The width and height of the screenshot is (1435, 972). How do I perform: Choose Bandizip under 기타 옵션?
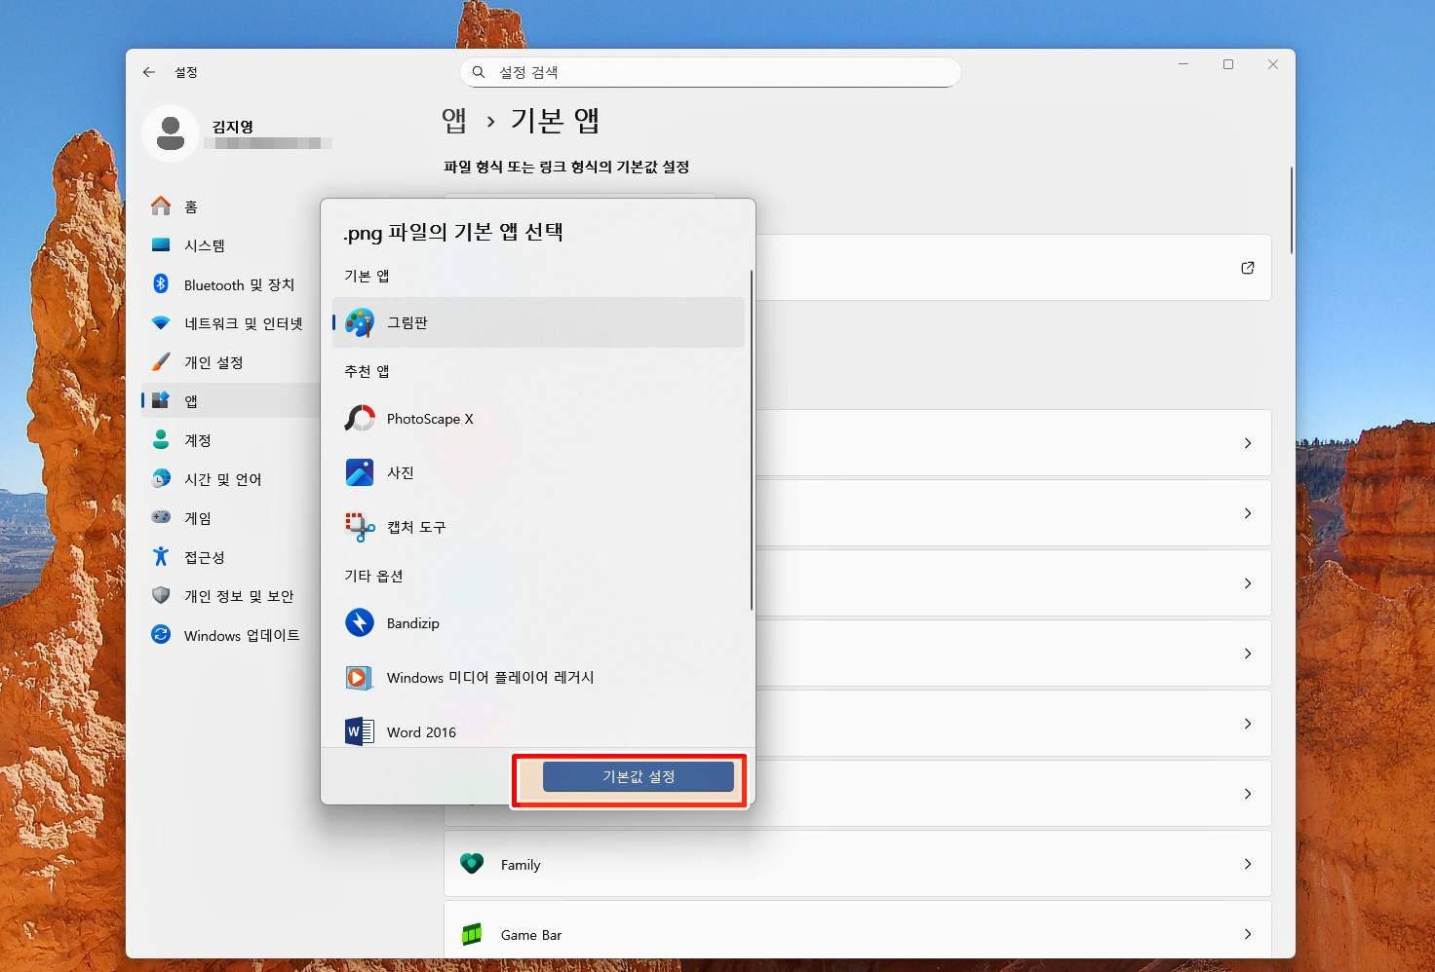(538, 623)
